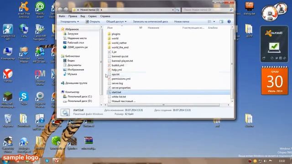Click the Открыть toolbar button

pos(93,21)
